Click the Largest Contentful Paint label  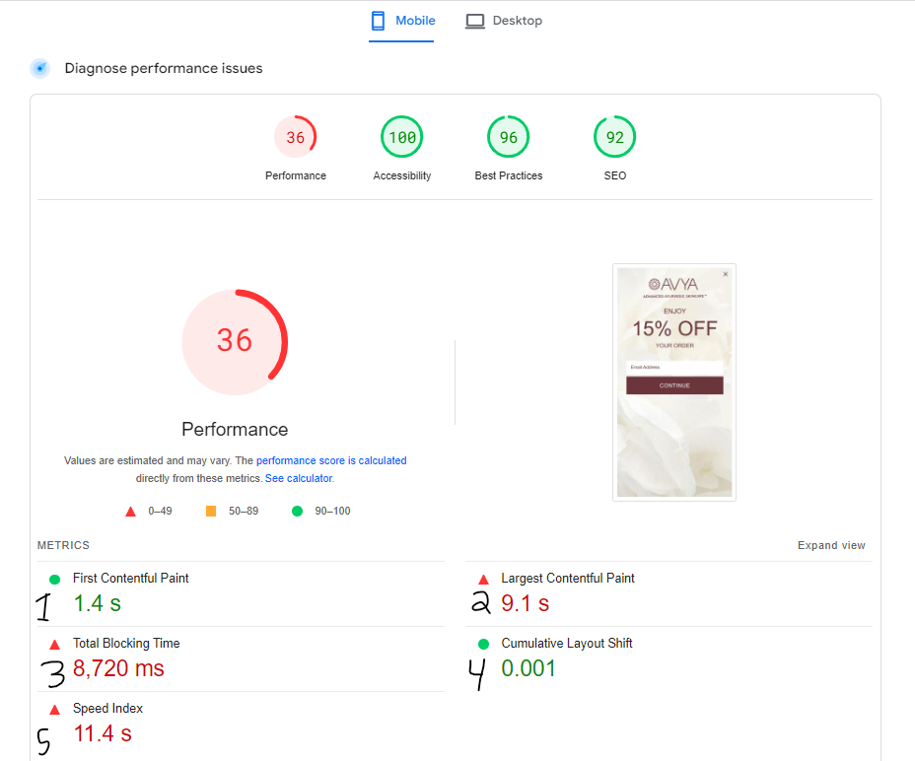(x=568, y=579)
